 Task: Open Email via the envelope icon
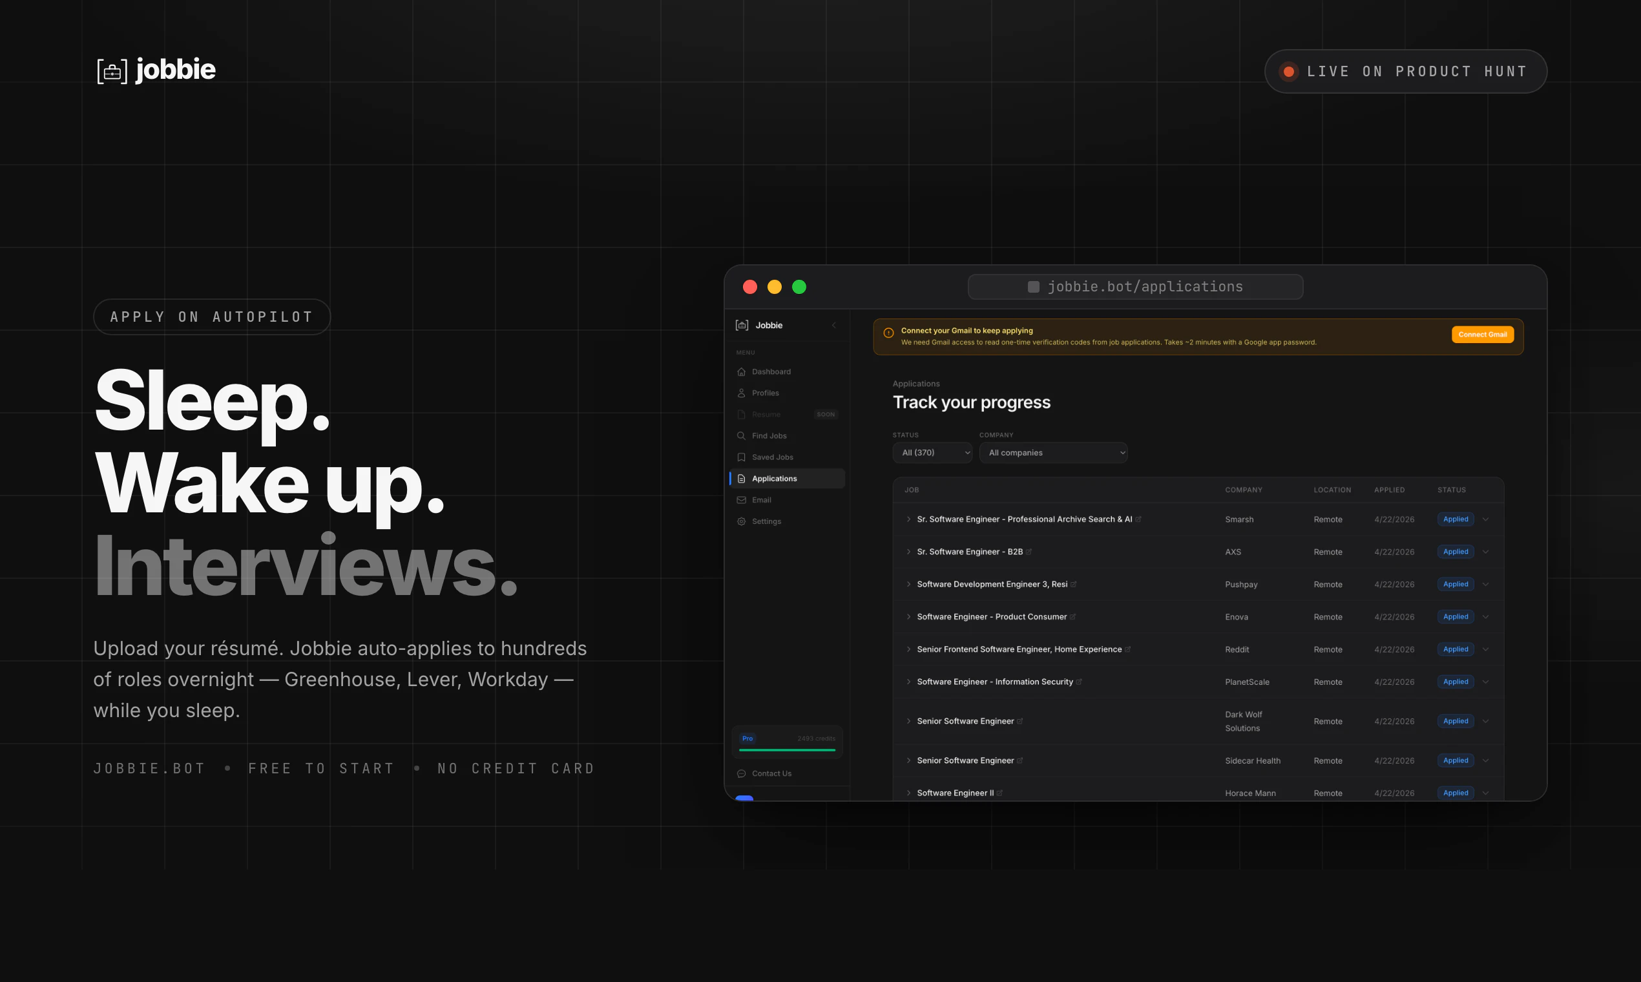click(x=741, y=500)
